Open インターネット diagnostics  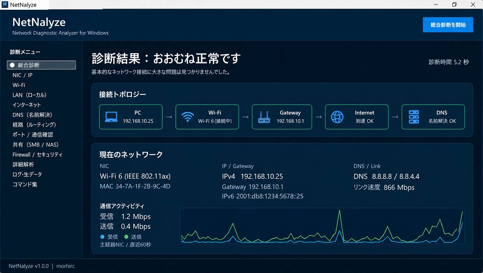[x=26, y=105]
